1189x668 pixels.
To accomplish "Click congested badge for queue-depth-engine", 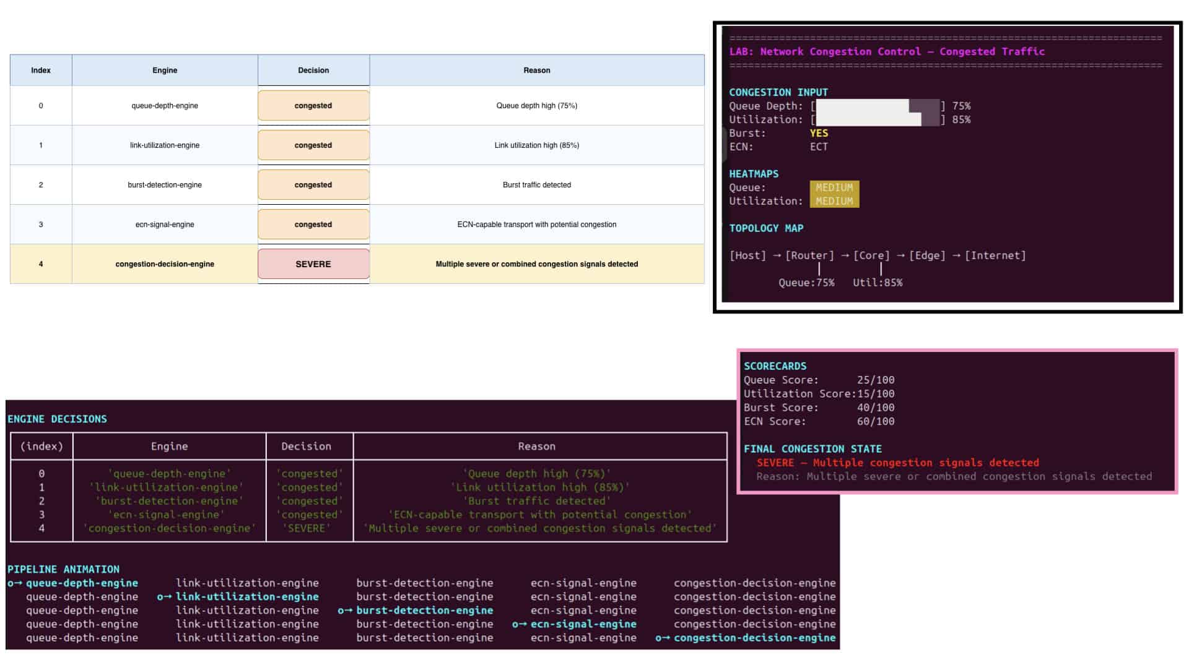I will [x=313, y=106].
